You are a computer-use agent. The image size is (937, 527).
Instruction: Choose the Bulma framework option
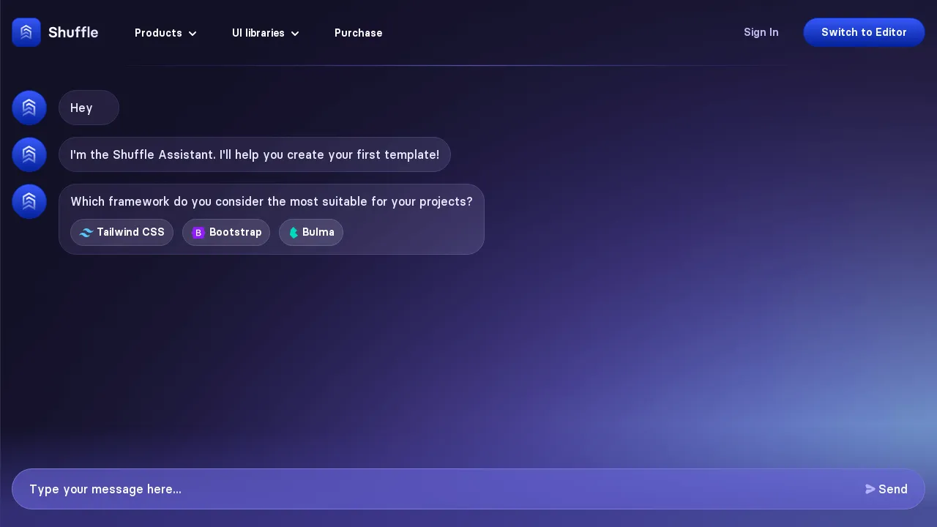tap(311, 232)
